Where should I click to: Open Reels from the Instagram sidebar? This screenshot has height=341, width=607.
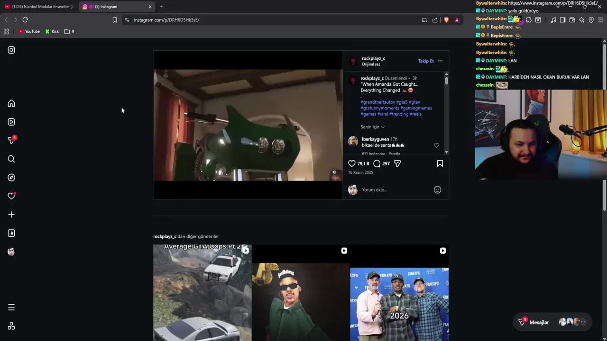[x=11, y=122]
